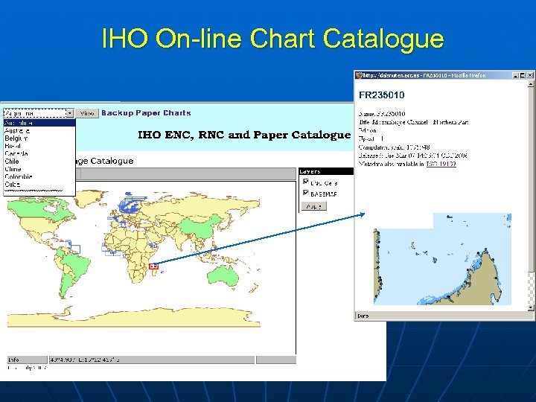Viewport: 536px width, 402px height.
Task: Select Colombia from the country list
Action: (39, 176)
